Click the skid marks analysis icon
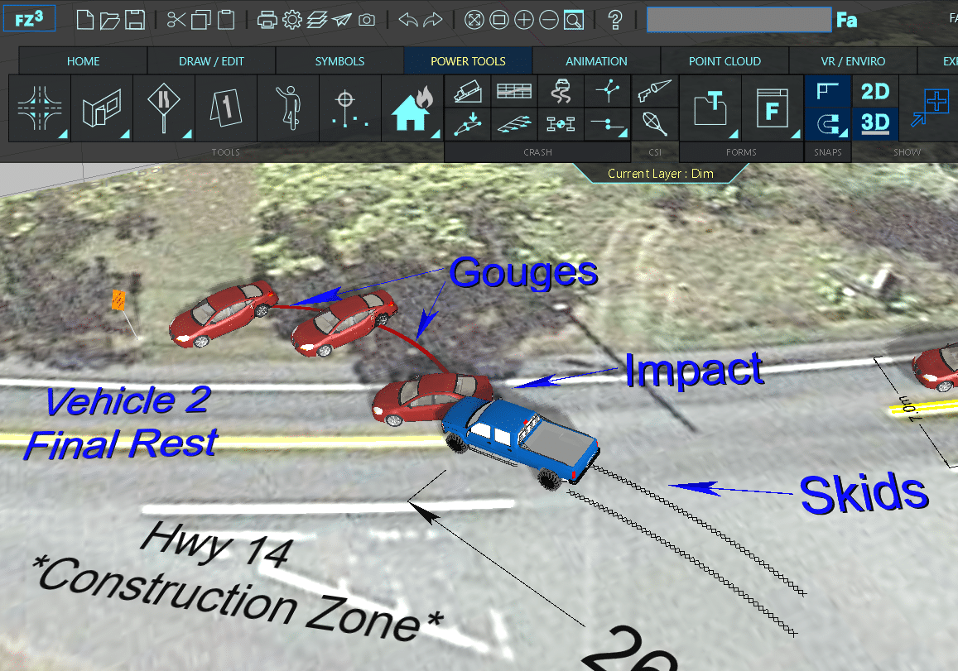The image size is (958, 671). point(561,91)
